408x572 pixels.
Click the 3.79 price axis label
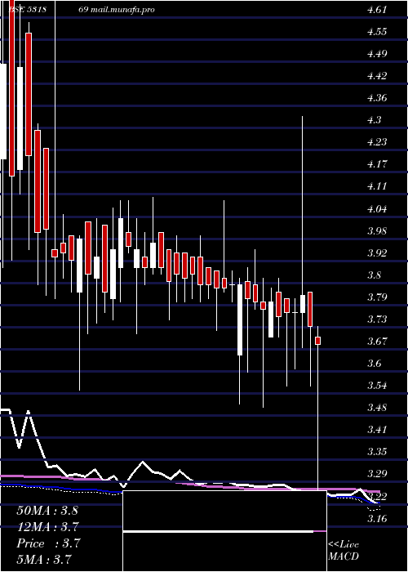click(x=377, y=297)
